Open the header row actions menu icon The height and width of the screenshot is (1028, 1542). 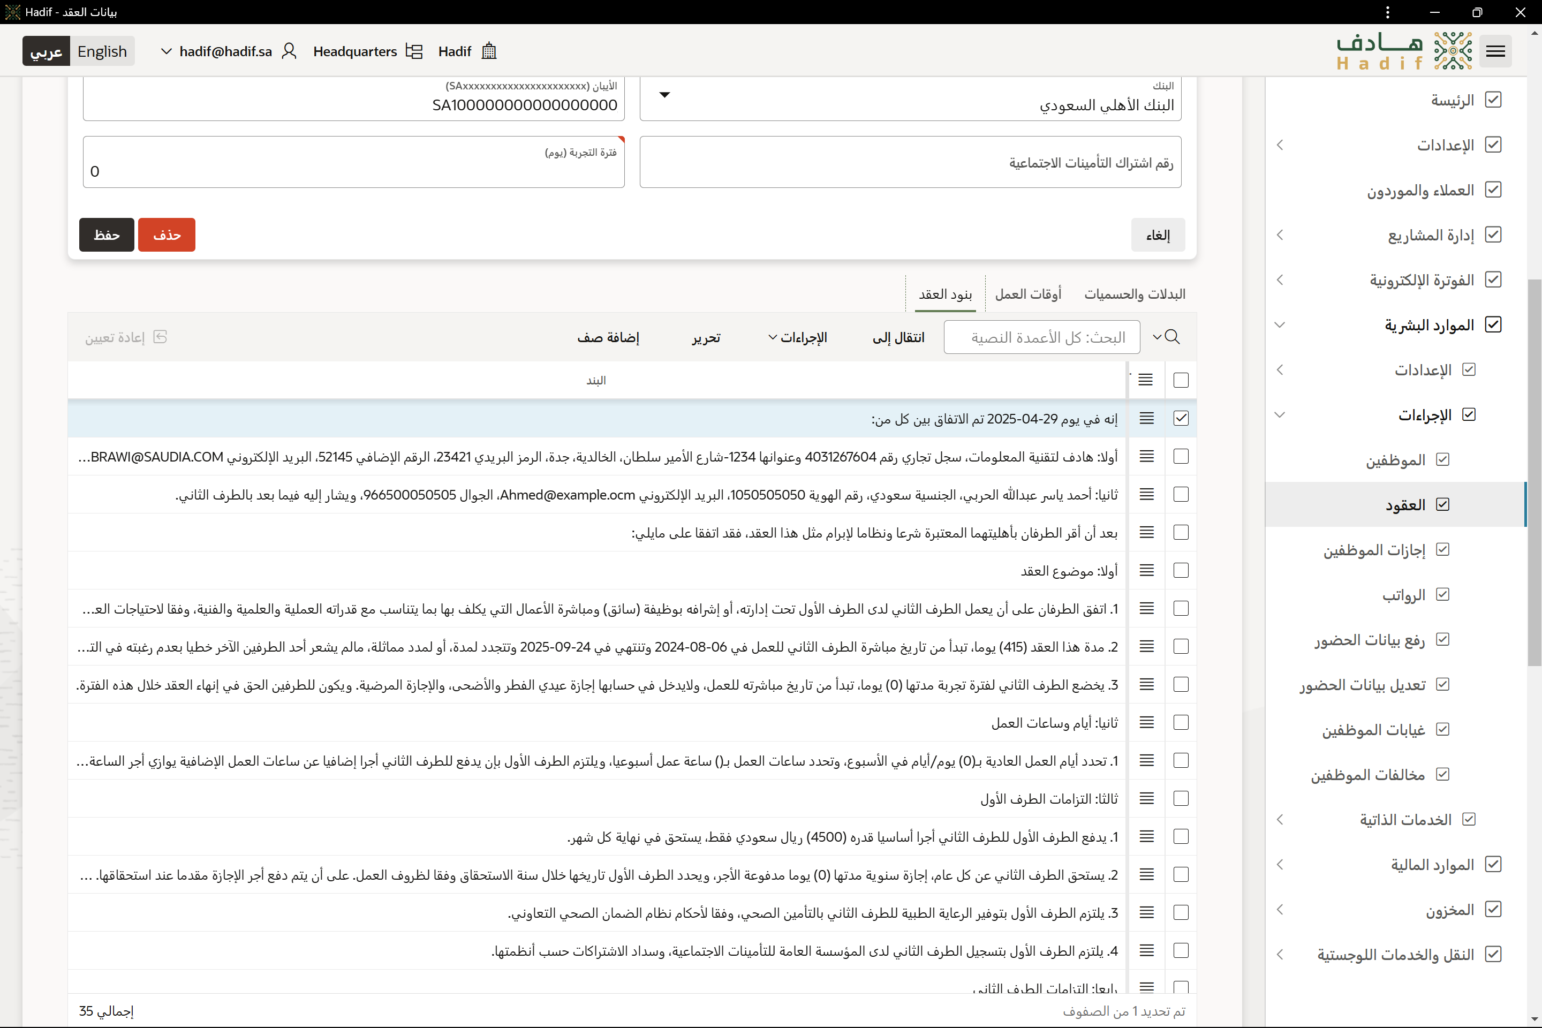[x=1145, y=380]
